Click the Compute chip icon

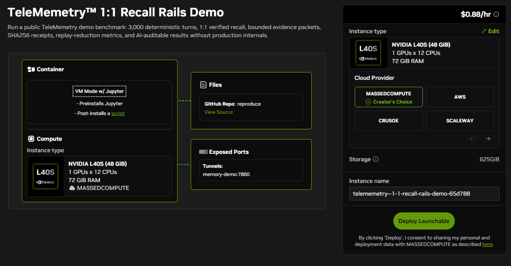31,139
